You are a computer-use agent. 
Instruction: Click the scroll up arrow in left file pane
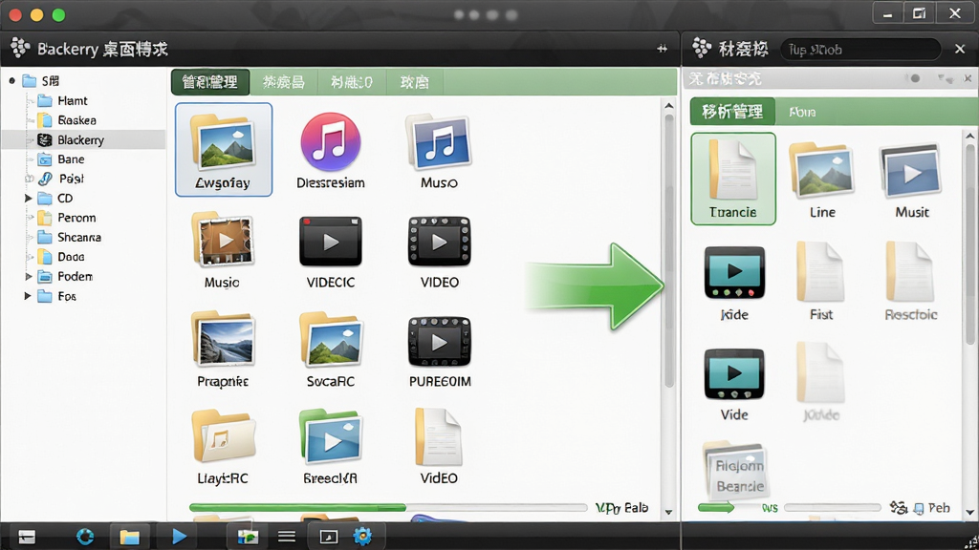pos(668,106)
